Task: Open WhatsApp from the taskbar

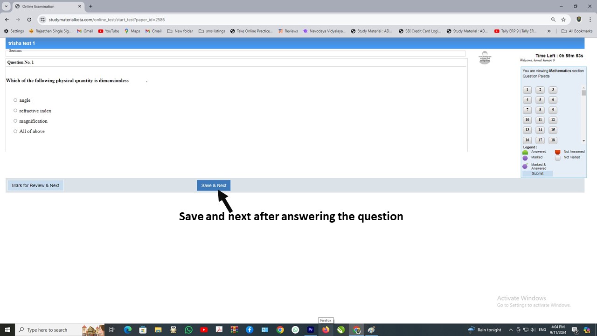Action: tap(188, 330)
